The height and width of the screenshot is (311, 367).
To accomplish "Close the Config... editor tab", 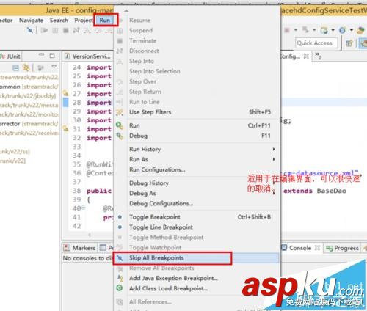I will pyautogui.click(x=306, y=56).
